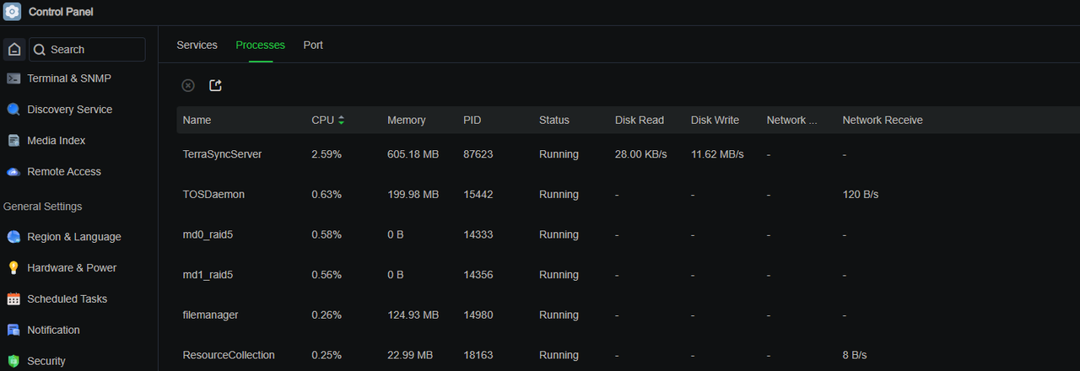Sort by PID column header
The width and height of the screenshot is (1080, 371).
[472, 121]
